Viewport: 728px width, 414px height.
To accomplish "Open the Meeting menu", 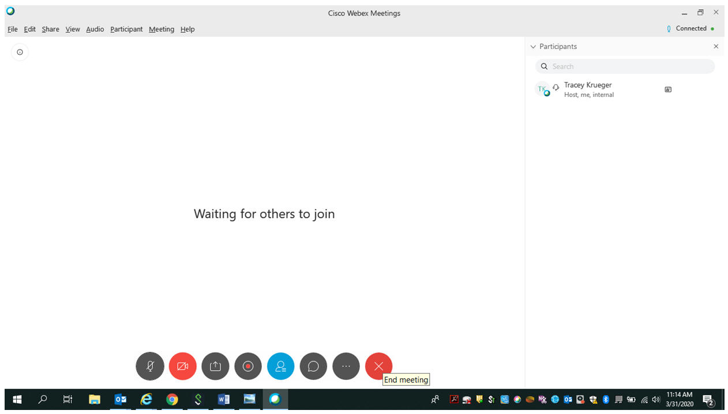I will click(162, 29).
